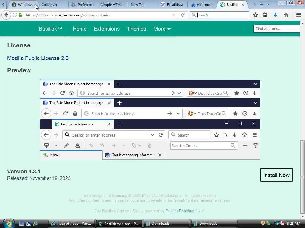Focus the Find add-ons field

[x=277, y=29]
